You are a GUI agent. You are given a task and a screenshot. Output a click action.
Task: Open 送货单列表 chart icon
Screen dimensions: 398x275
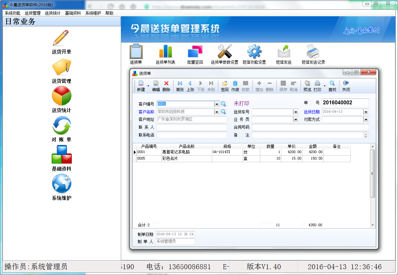coord(165,52)
